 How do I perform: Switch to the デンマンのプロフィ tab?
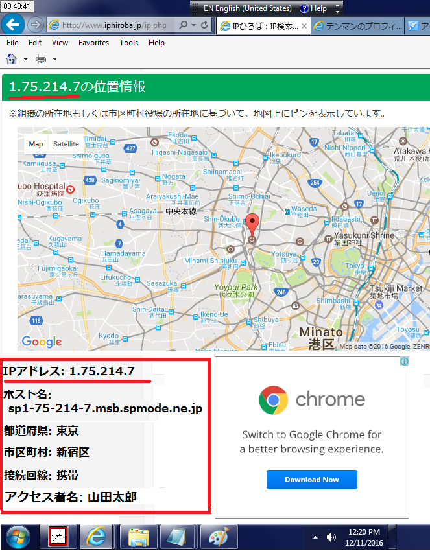point(358,26)
